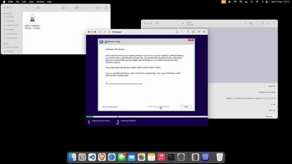The width and height of the screenshot is (292, 164).
Task: Open Calculator from the Dock
Action: coord(195,157)
